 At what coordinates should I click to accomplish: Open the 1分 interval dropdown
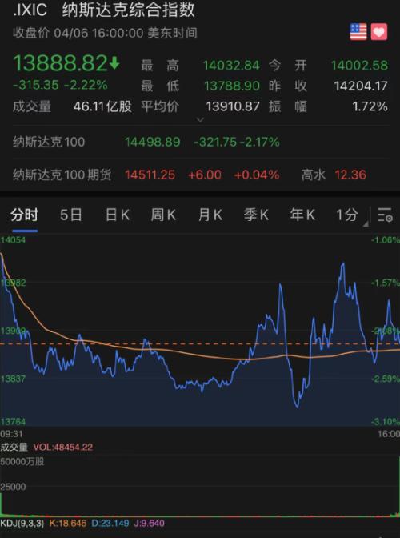point(351,215)
